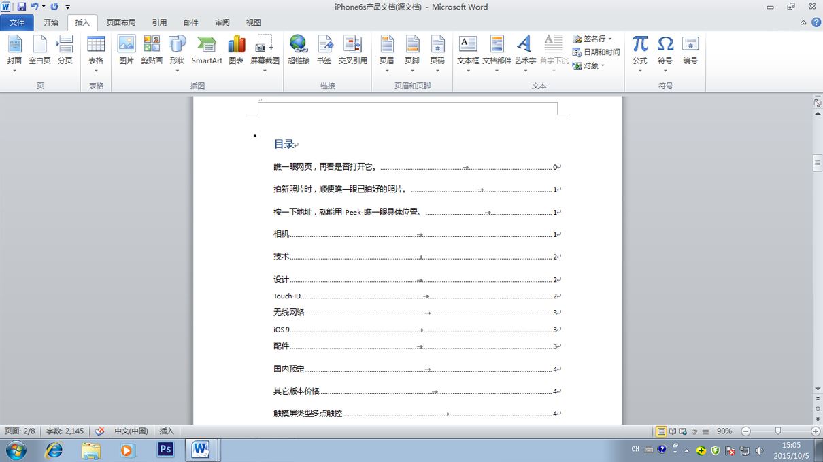The width and height of the screenshot is (823, 462).
Task: Insert a text box (文本框)
Action: (x=468, y=53)
